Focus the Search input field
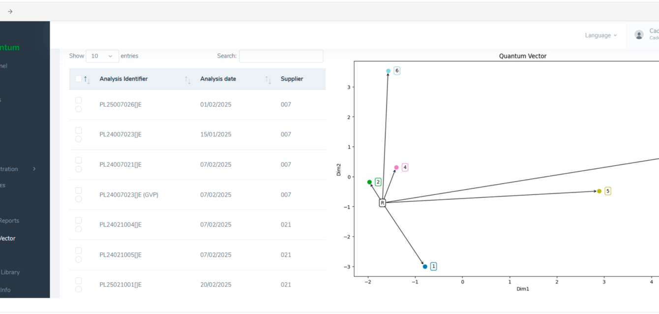The height and width of the screenshot is (314, 659). coord(281,56)
